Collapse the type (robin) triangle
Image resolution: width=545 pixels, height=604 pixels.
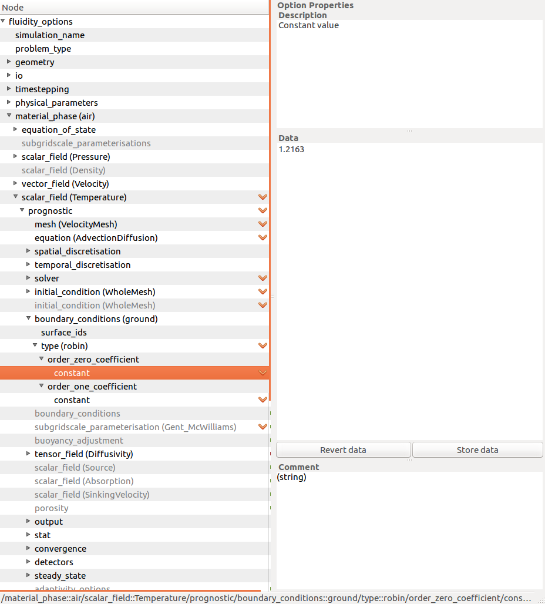[x=35, y=345]
